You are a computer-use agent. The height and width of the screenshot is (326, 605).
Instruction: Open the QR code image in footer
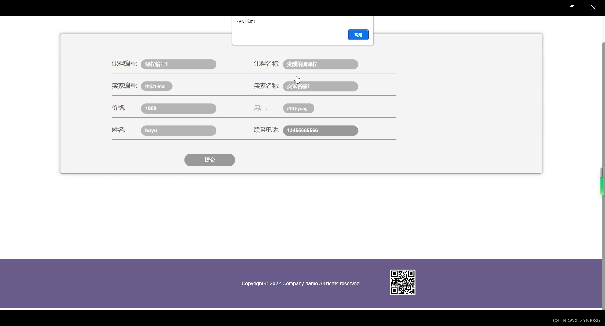click(x=403, y=282)
